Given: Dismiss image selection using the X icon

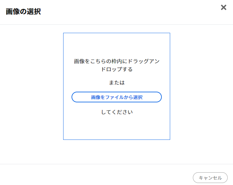Looking at the screenshot, I should point(224,7).
